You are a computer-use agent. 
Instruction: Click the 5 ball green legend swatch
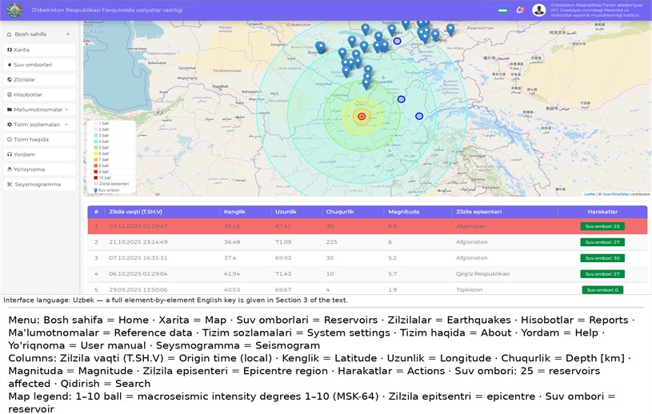[x=96, y=147]
